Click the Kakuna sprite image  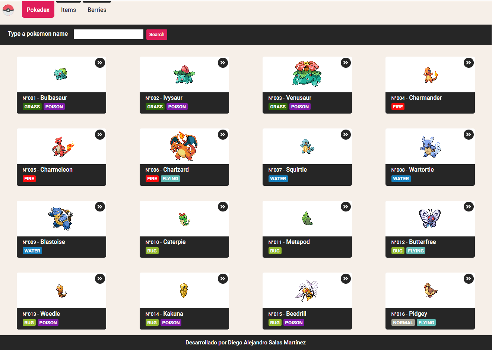click(x=184, y=290)
